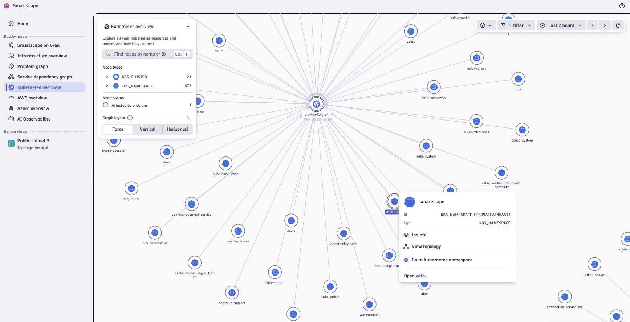Click the Smartscape app logo
The width and height of the screenshot is (630, 322).
click(x=7, y=6)
